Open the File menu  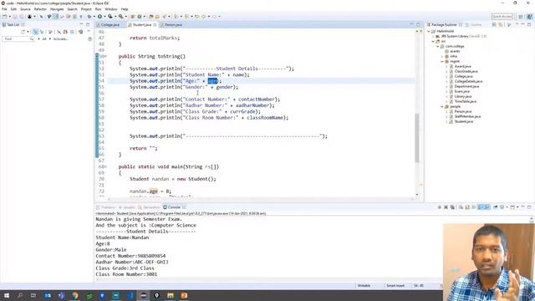(4, 9)
